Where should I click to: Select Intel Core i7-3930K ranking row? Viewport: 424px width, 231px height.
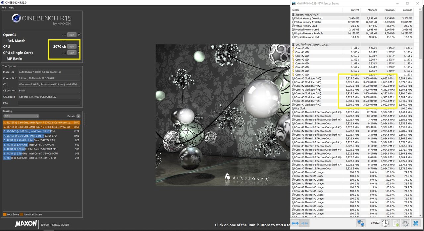[x=41, y=136]
